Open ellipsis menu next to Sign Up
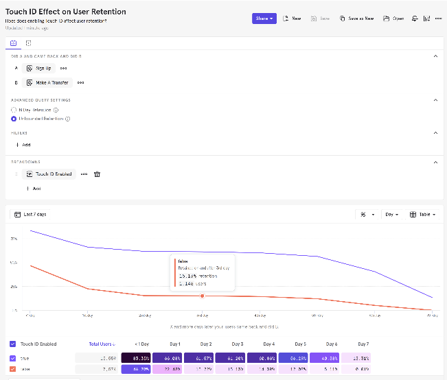447x380 pixels. (x=63, y=68)
